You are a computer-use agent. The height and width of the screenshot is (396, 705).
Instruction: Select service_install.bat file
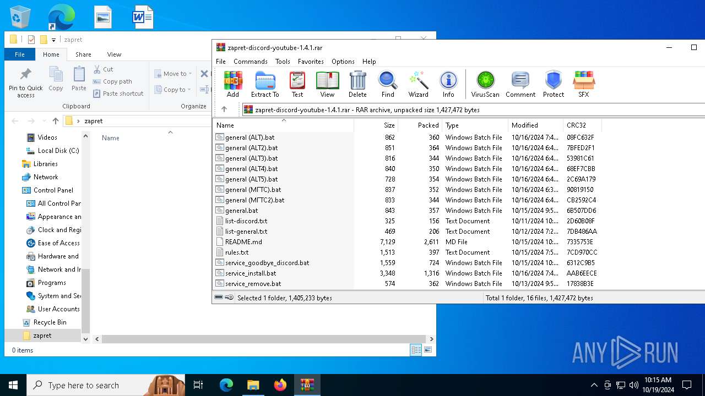(251, 273)
